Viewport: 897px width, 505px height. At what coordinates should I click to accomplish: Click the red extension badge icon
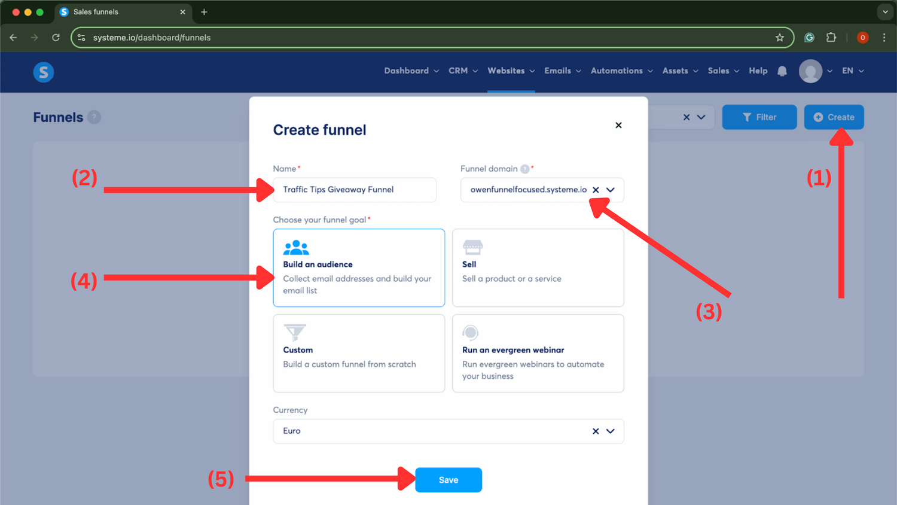(862, 37)
